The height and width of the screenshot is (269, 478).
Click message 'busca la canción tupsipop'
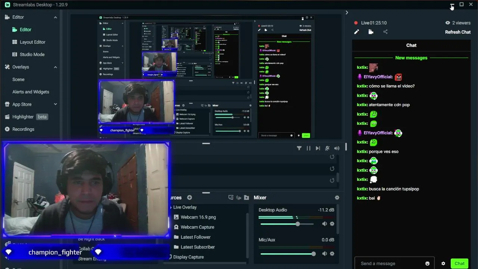tap(394, 189)
